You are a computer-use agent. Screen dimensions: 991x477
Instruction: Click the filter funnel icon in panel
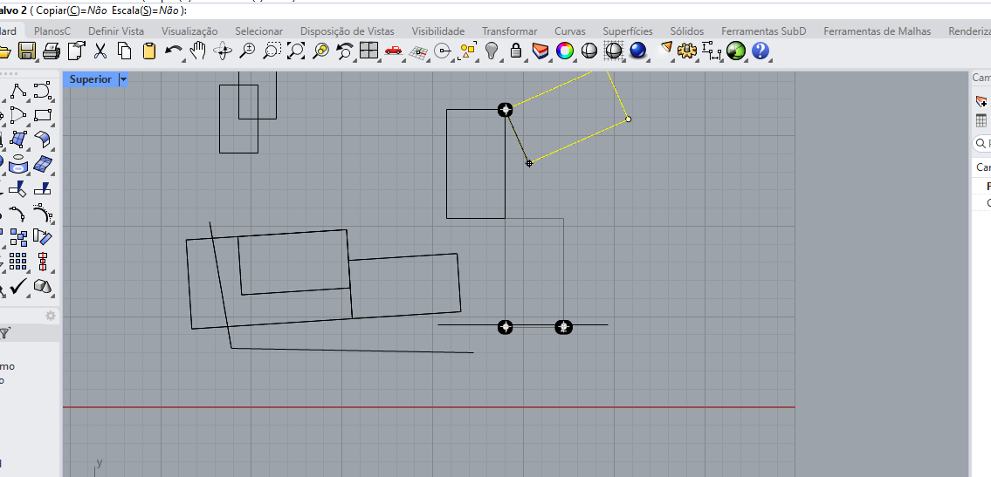(x=3, y=334)
